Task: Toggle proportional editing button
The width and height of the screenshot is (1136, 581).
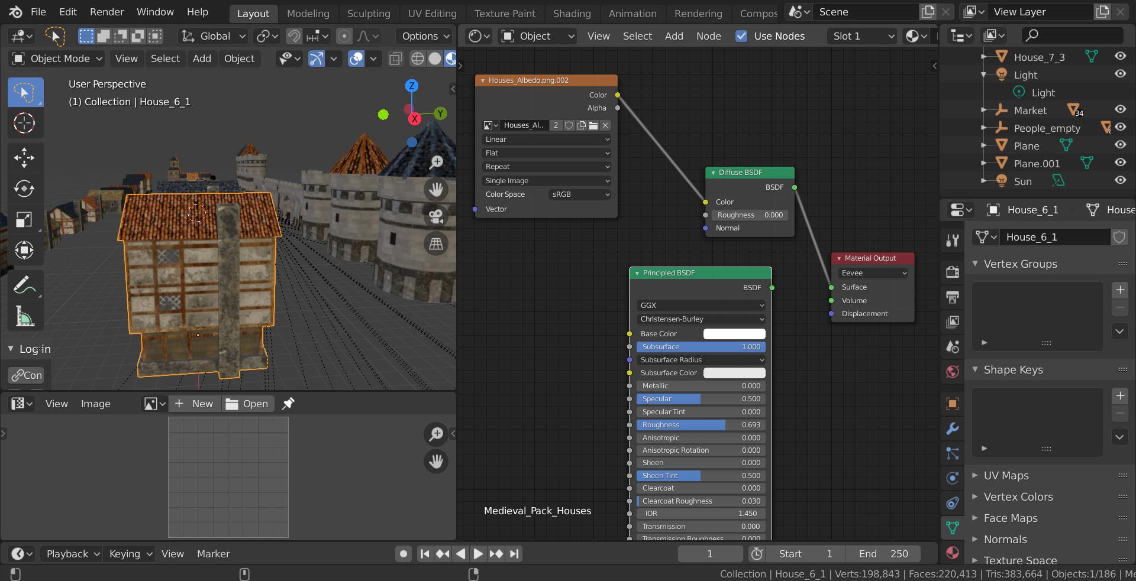Action: 344,37
